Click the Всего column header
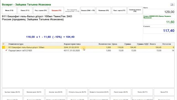The image size is (177, 100). tap(153, 44)
